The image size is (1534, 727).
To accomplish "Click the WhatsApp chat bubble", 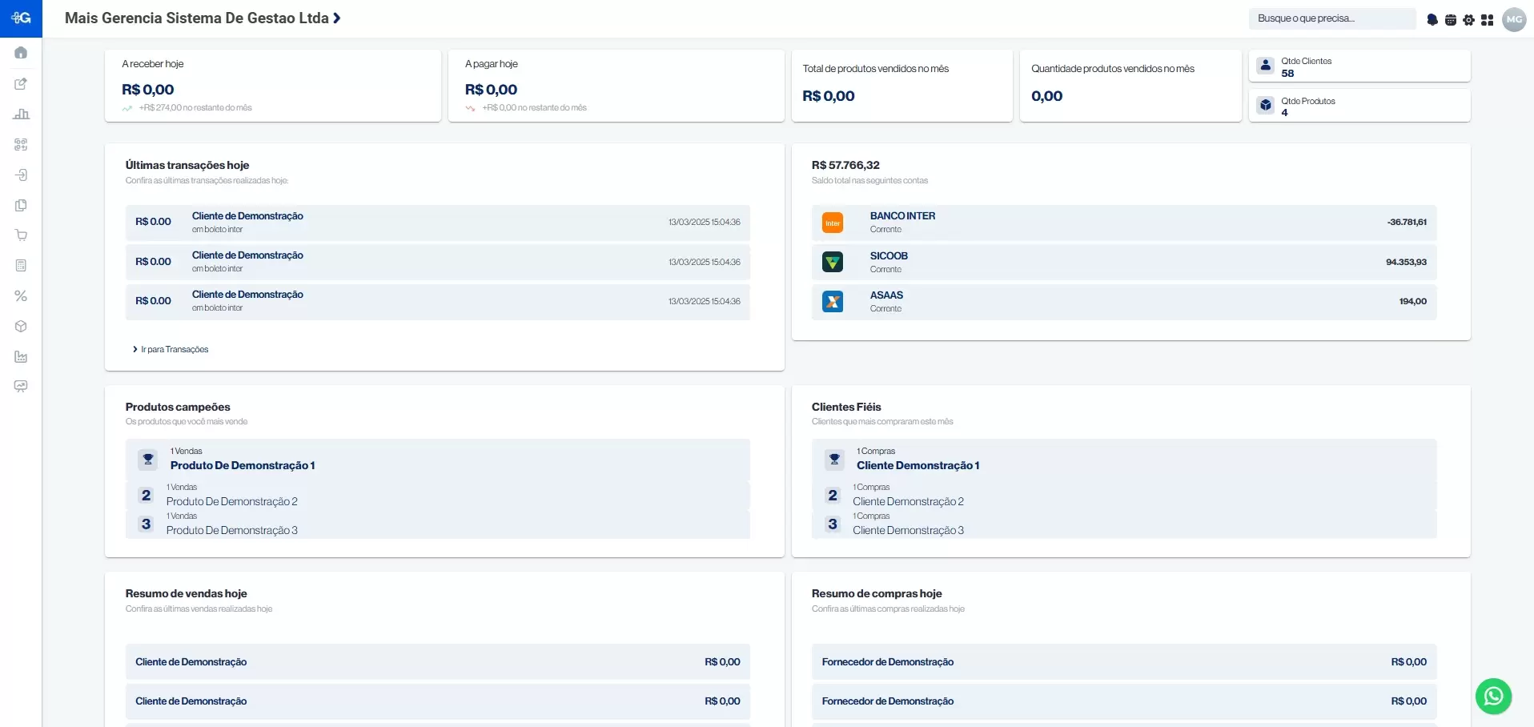I will tap(1492, 697).
